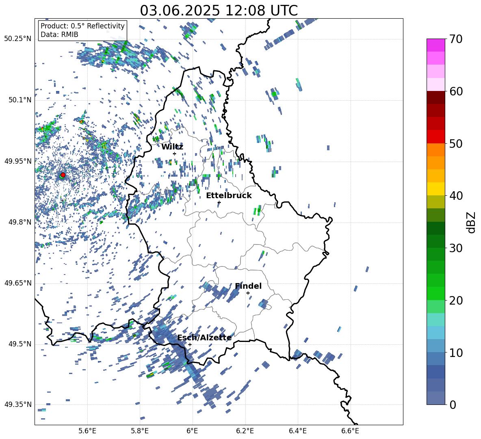Click the cross marker below Esch/Alzette
The image size is (481, 439).
click(190, 344)
